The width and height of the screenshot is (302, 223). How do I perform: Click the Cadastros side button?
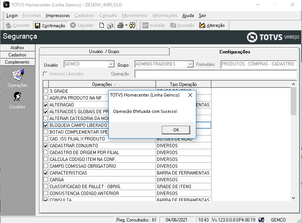tap(17, 55)
